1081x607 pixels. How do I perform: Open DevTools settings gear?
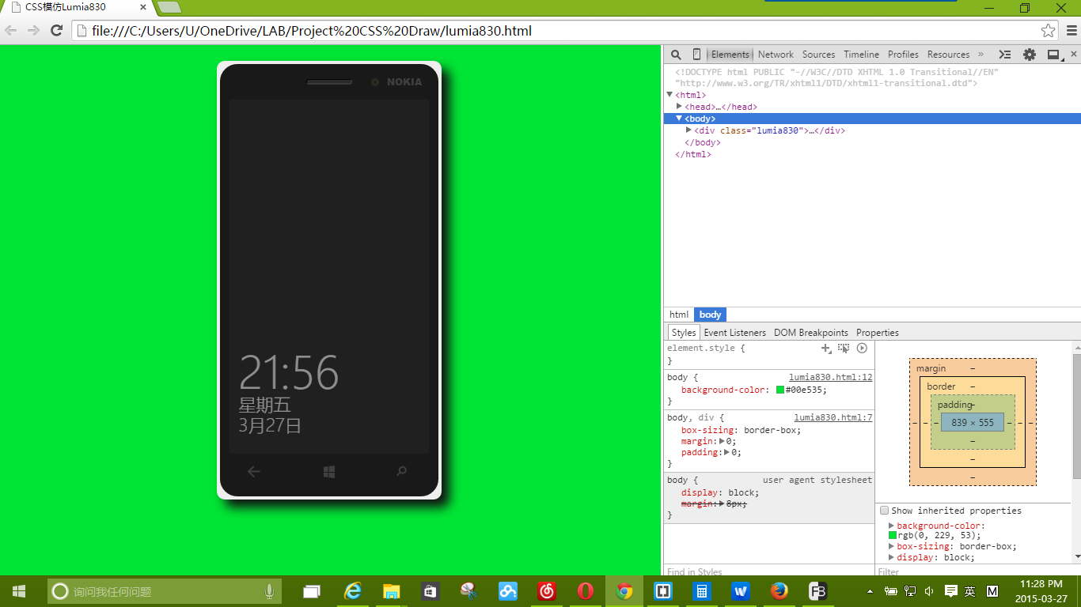click(1029, 55)
